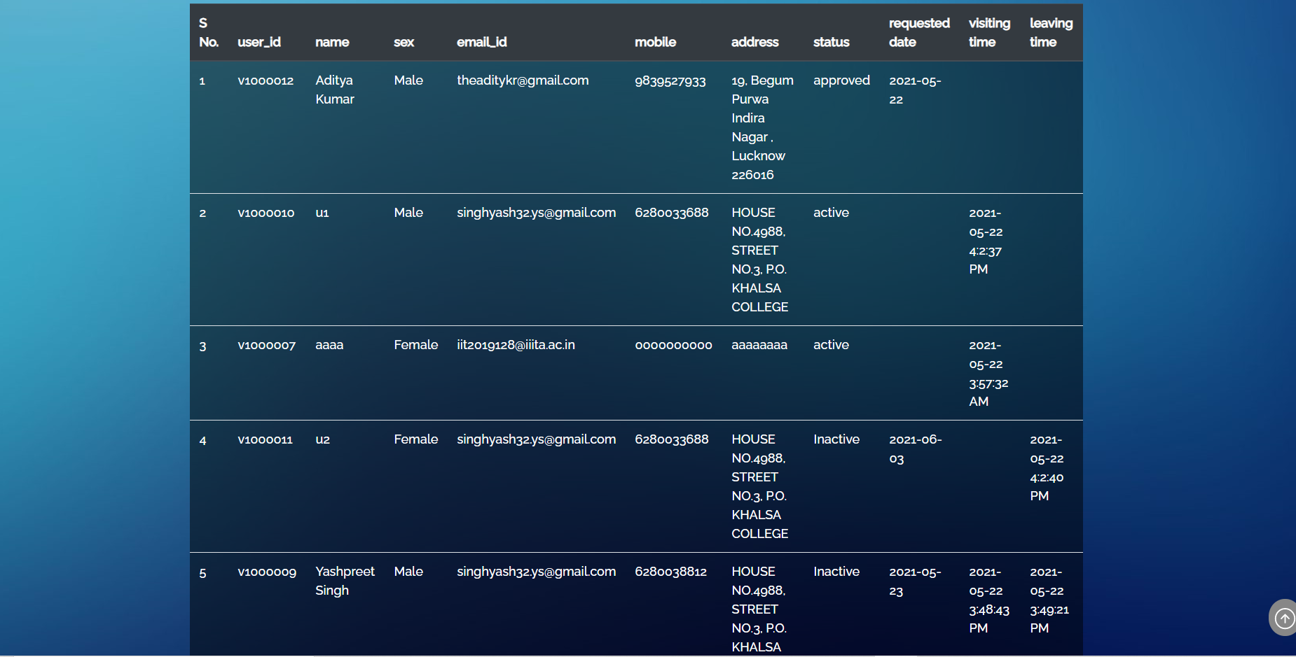The image size is (1296, 657).
Task: Select mobile number 6280038812
Action: (x=670, y=572)
